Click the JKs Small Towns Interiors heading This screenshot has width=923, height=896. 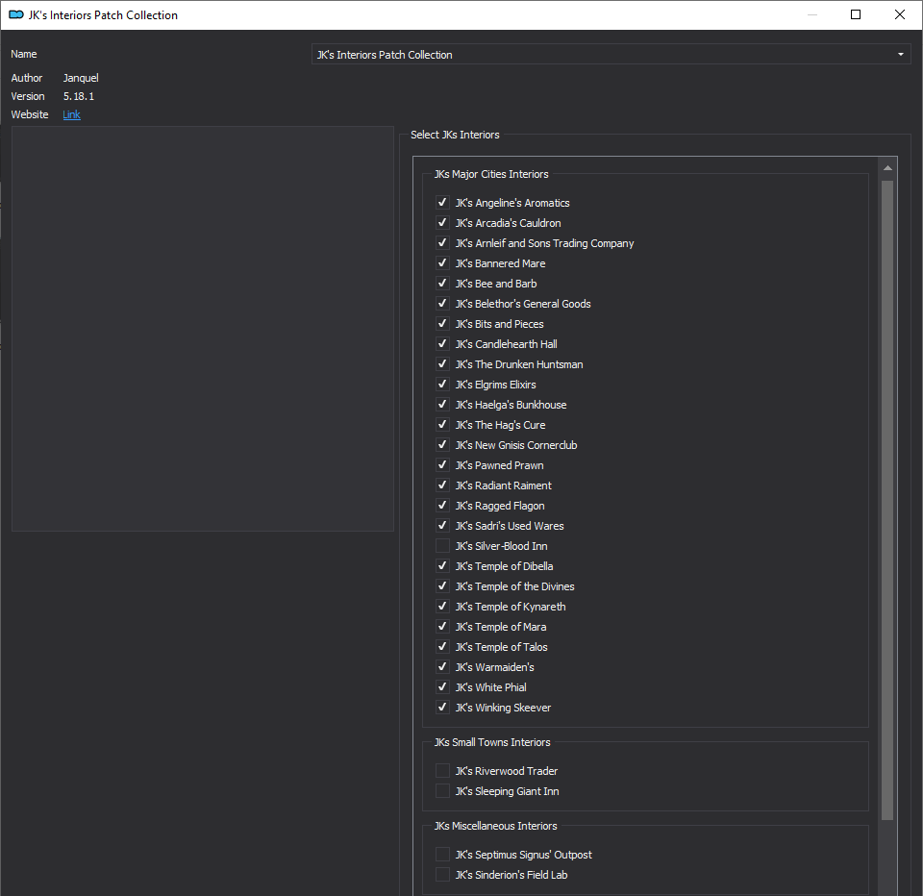[492, 742]
